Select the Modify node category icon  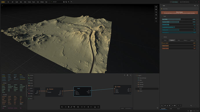[29, 80]
